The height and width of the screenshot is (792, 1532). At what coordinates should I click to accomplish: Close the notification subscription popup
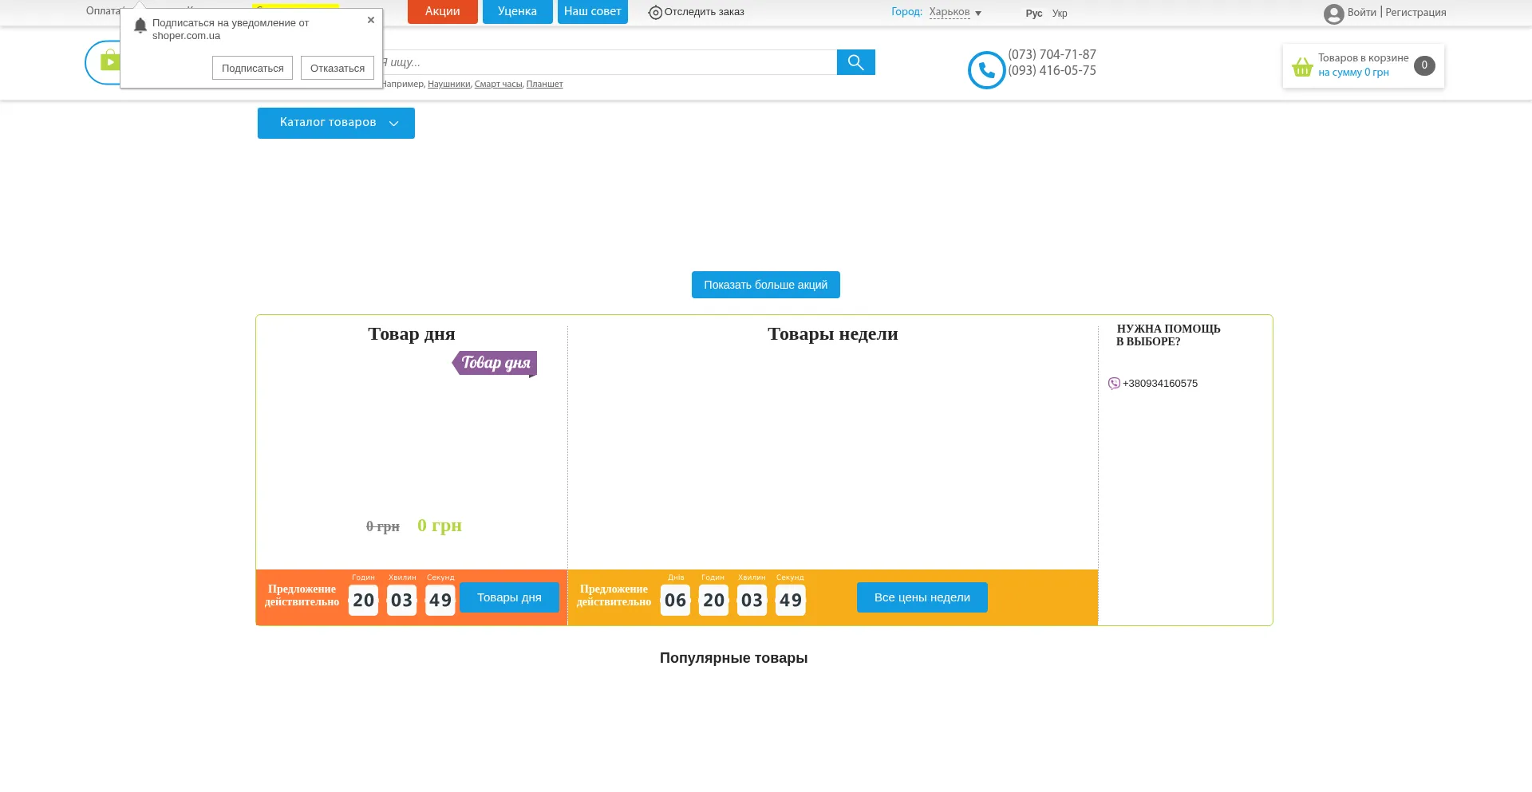pos(371,20)
